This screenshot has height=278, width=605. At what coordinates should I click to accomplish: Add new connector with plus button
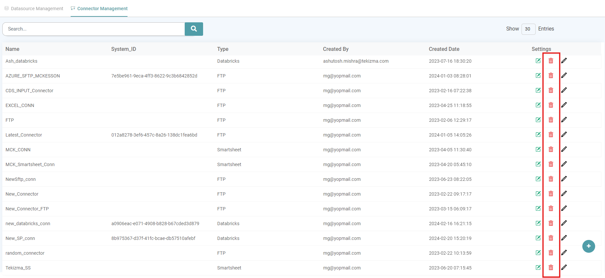pyautogui.click(x=588, y=246)
